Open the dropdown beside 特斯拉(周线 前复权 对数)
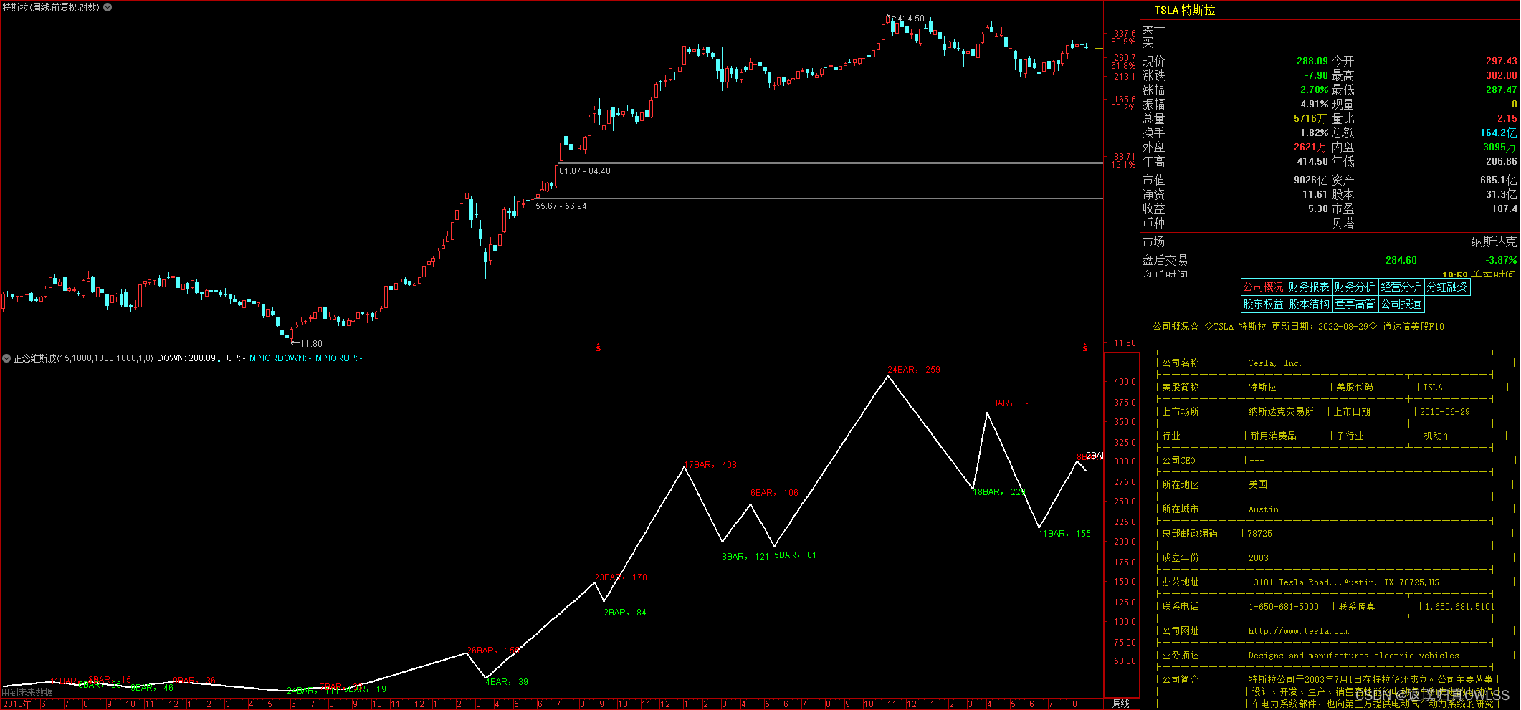Screen dimensions: 1521x710 [x=108, y=7]
